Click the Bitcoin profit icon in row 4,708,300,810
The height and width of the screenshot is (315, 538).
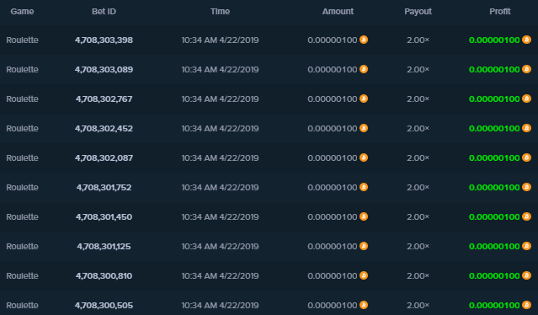point(527,275)
